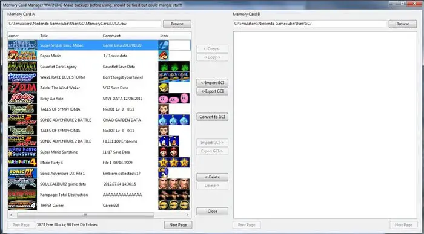Select the Kirby Air Ride pink icons
Image resolution: width=424 pixels, height=234 pixels.
click(x=174, y=99)
